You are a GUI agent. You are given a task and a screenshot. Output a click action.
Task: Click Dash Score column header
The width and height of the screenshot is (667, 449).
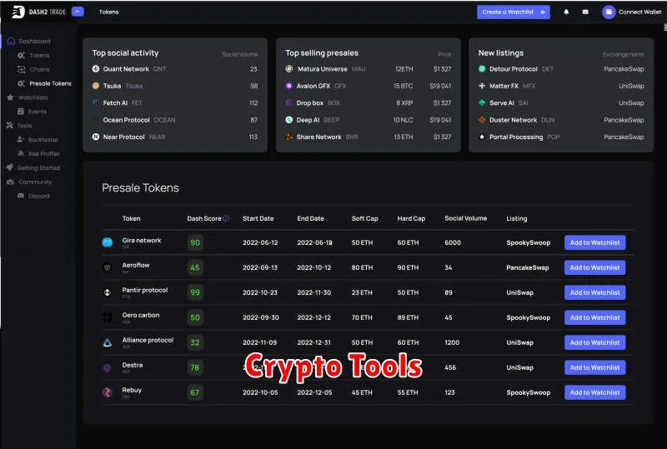(x=204, y=218)
